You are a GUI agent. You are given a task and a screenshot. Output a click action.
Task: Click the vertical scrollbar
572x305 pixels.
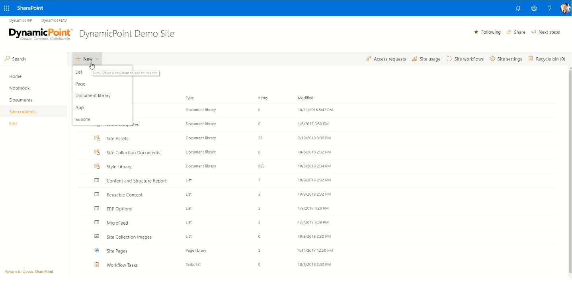coord(570,171)
